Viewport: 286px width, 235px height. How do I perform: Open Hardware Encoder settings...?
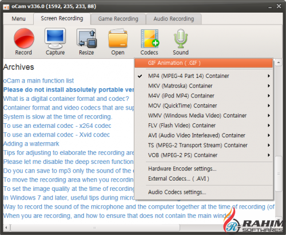(x=204, y=169)
